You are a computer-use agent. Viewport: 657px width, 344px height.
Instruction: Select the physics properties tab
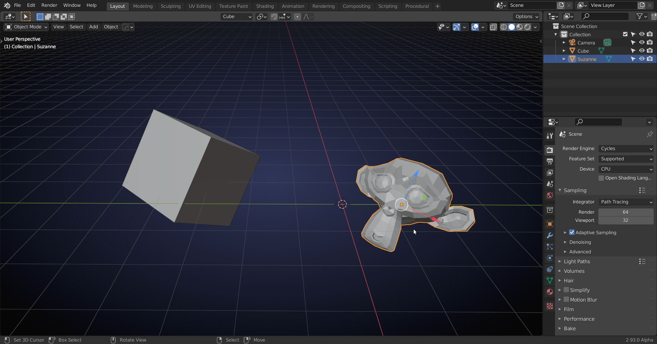click(550, 258)
